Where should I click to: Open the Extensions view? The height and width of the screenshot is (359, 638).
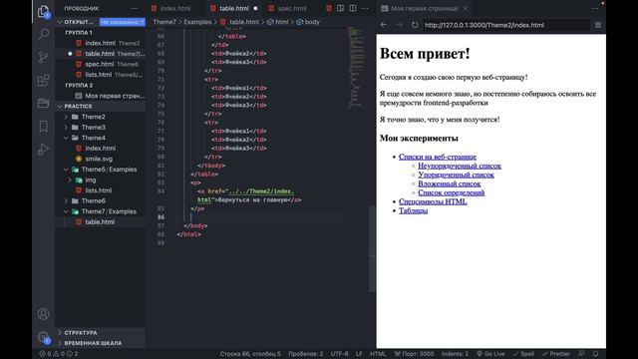43,80
